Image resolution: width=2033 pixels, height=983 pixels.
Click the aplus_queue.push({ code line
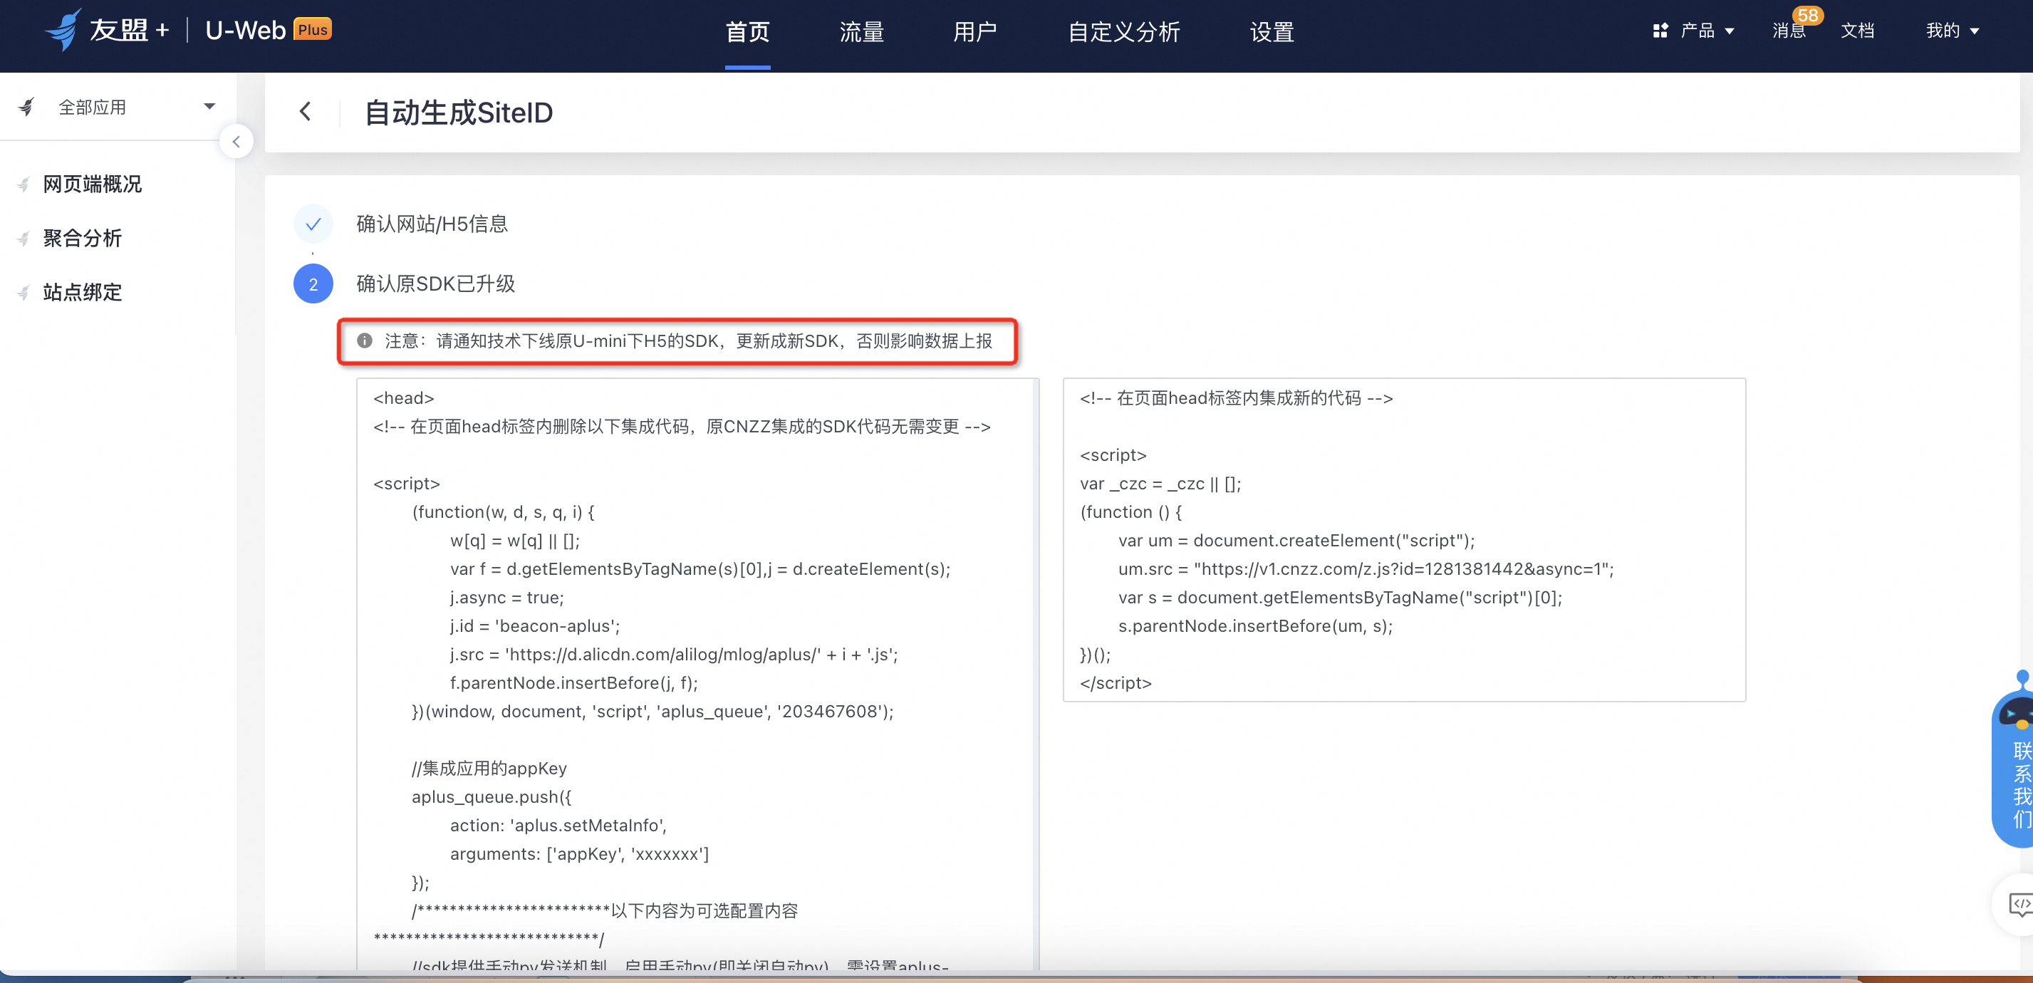click(492, 797)
